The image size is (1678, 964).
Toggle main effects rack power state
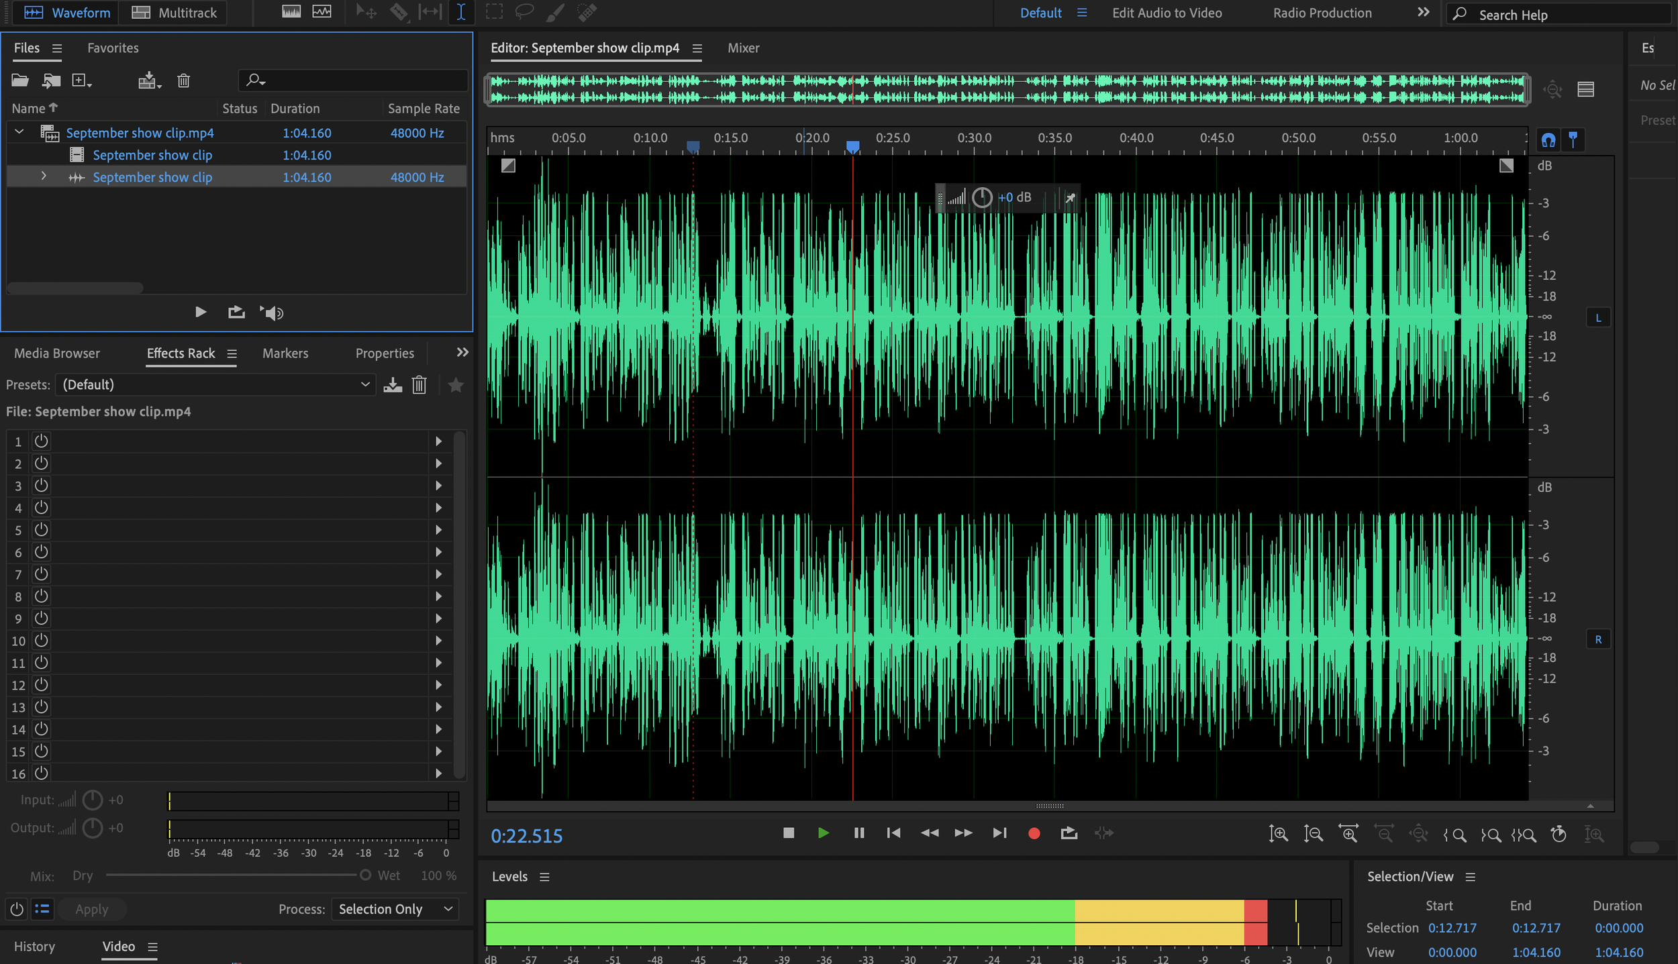point(17,910)
